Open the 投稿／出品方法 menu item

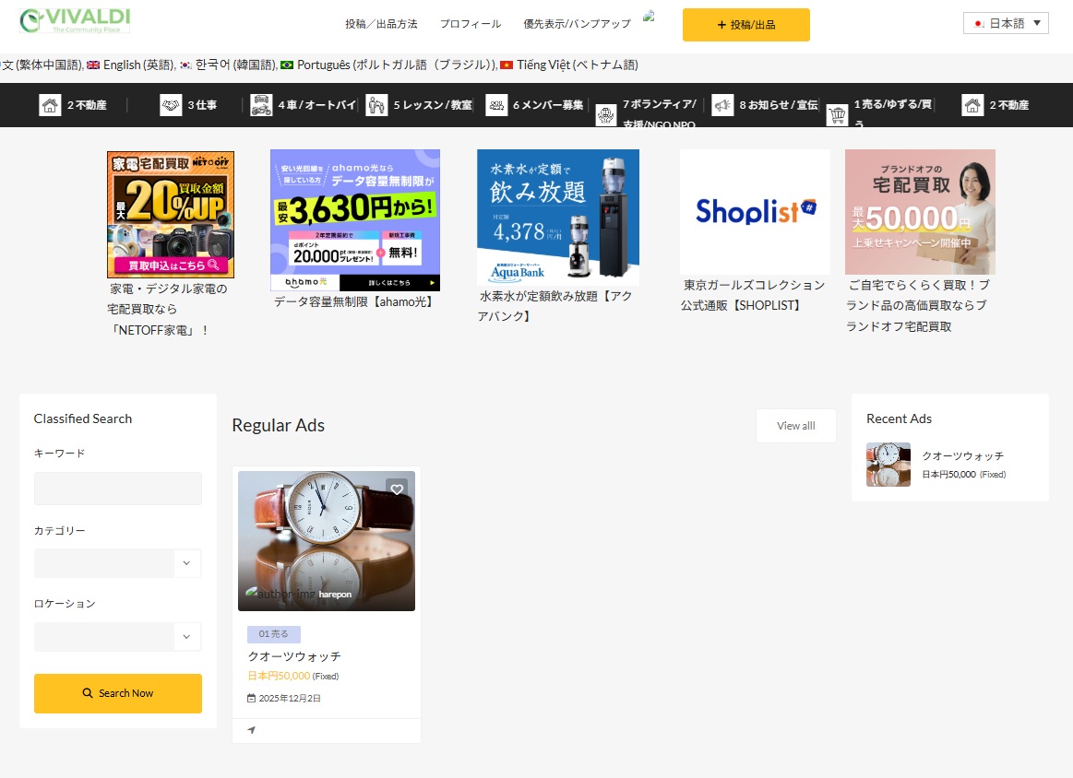tap(381, 24)
